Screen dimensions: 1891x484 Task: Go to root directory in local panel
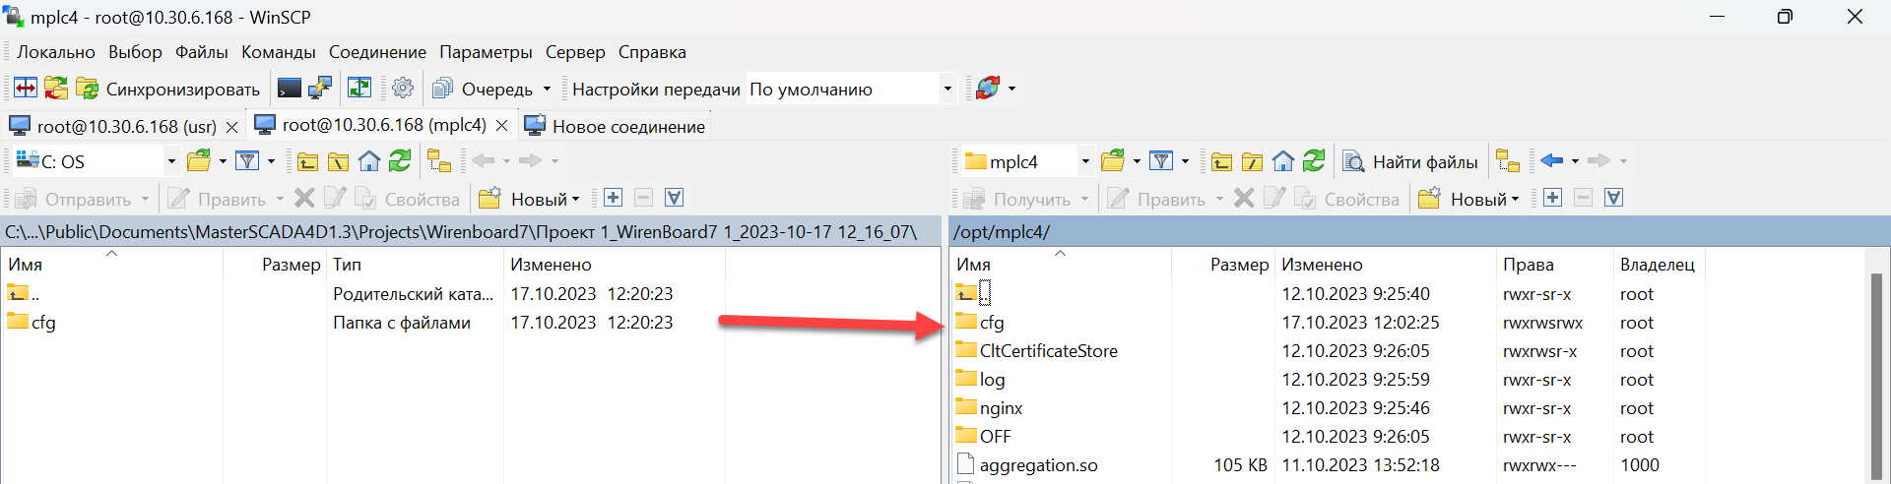coord(339,161)
